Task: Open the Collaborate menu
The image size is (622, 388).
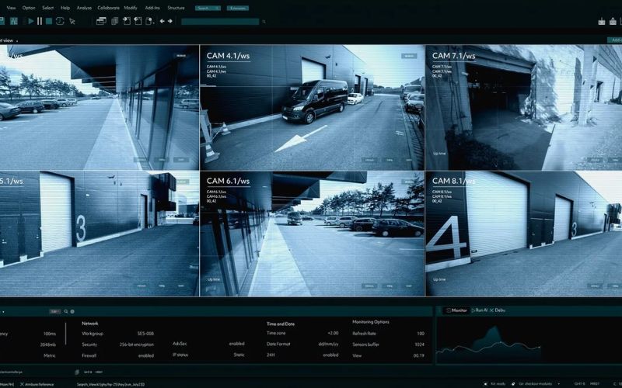Action: [x=108, y=8]
